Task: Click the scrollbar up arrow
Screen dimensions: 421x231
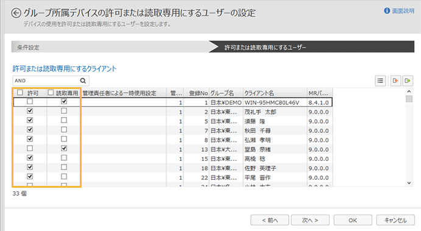Action: (409, 91)
